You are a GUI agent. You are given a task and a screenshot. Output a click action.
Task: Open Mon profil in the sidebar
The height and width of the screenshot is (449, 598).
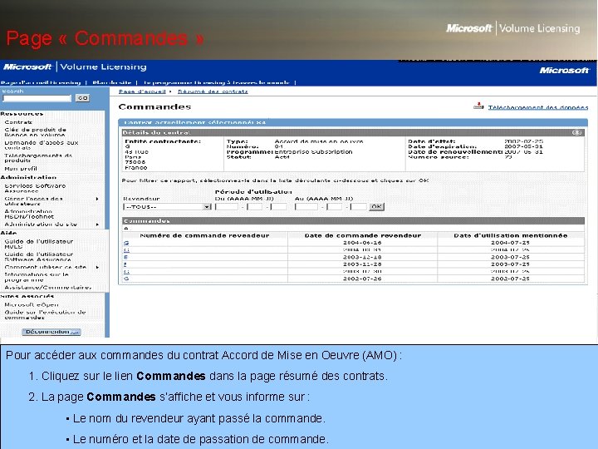(x=21, y=168)
